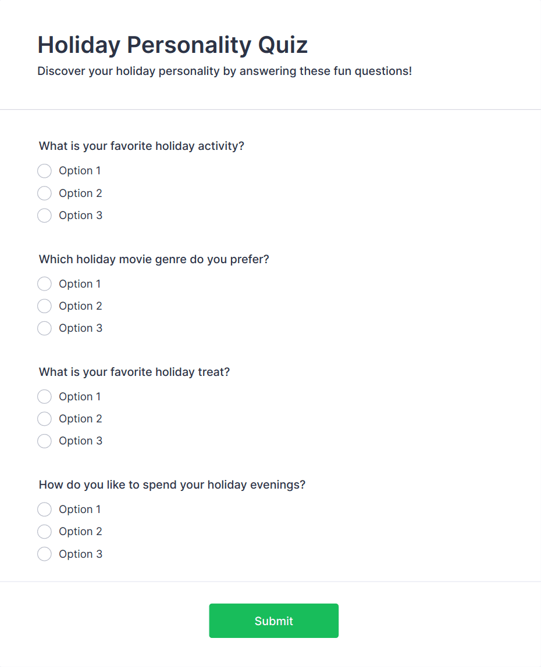Viewport: 541px width, 667px height.
Task: Select Option 1 for holiday evenings question
Action: [x=44, y=509]
